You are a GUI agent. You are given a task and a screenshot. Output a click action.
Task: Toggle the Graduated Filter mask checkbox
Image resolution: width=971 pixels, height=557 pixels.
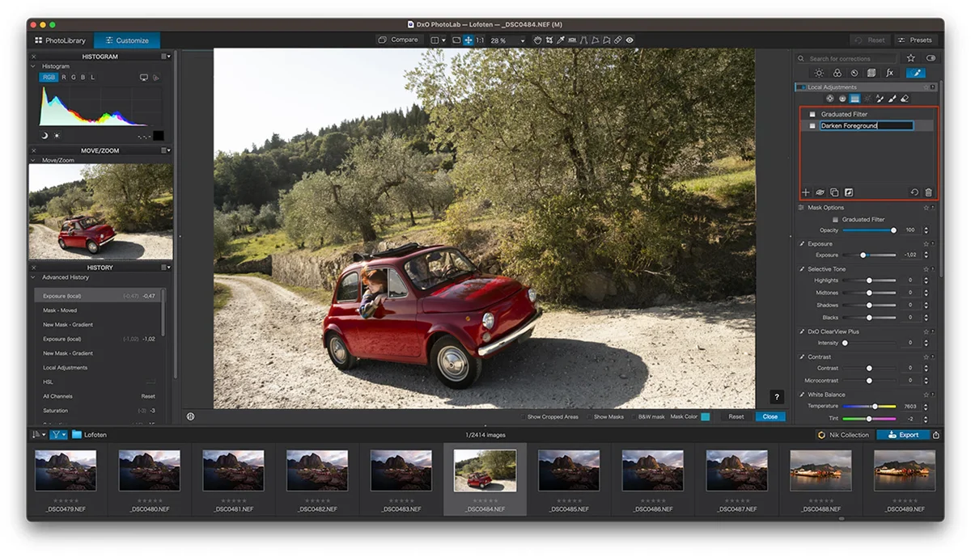(812, 114)
